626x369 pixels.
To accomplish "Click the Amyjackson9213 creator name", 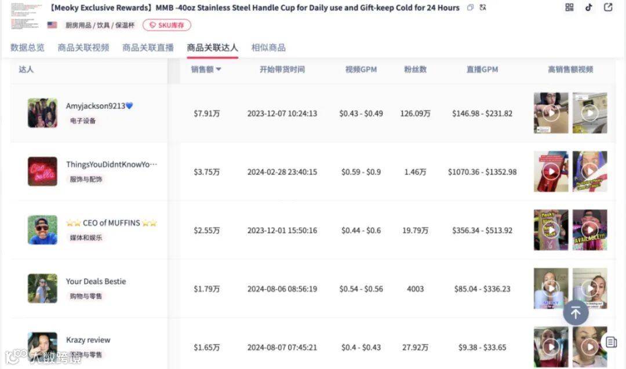I will tap(100, 105).
